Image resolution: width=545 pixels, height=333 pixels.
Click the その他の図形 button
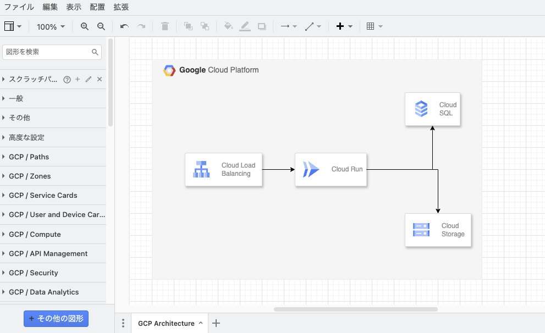(56, 319)
